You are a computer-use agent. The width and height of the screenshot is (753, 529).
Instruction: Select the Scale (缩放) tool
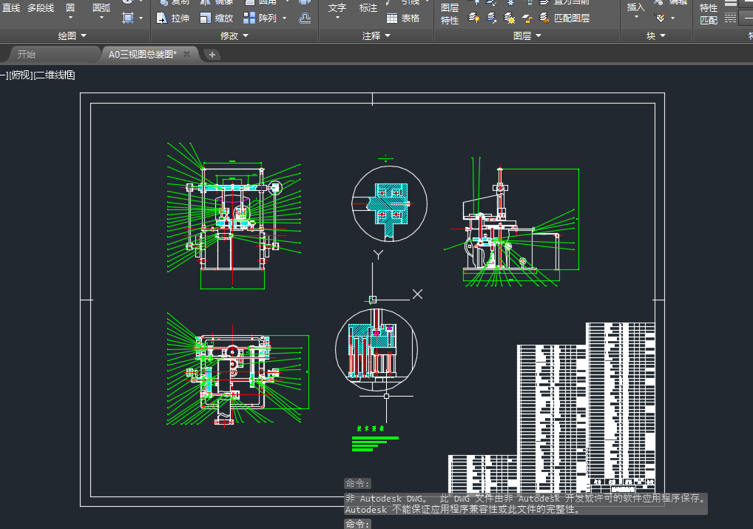[216, 18]
